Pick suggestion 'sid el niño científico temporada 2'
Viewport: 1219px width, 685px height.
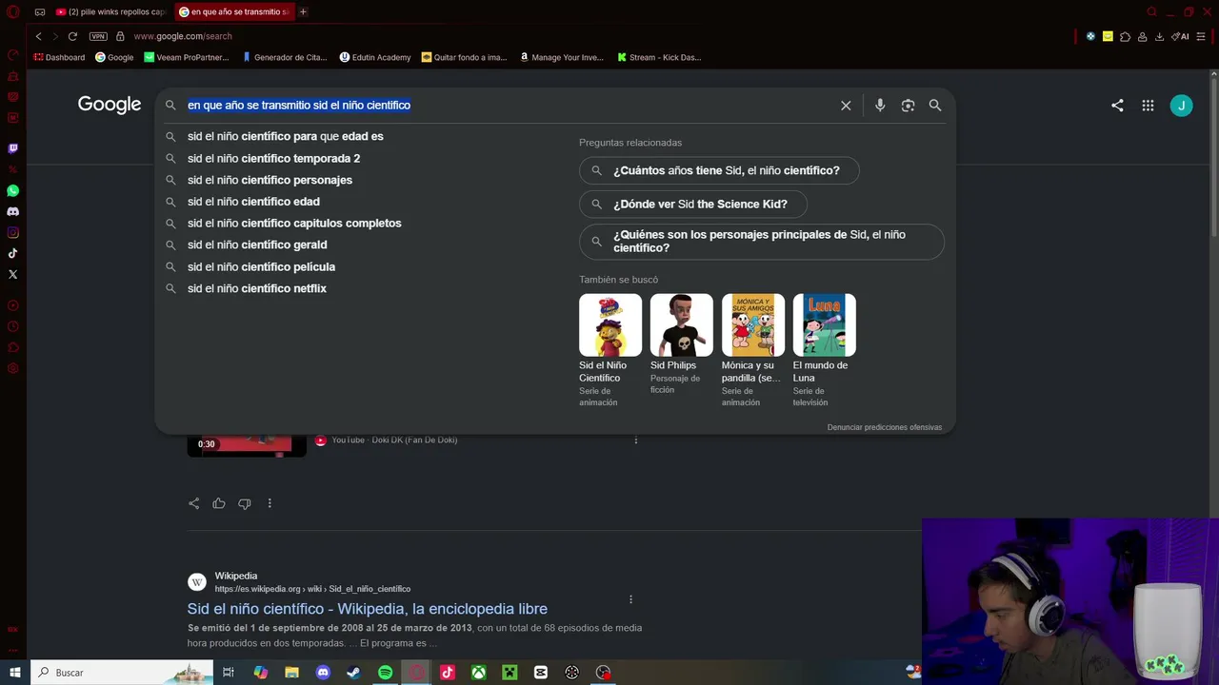pyautogui.click(x=273, y=159)
